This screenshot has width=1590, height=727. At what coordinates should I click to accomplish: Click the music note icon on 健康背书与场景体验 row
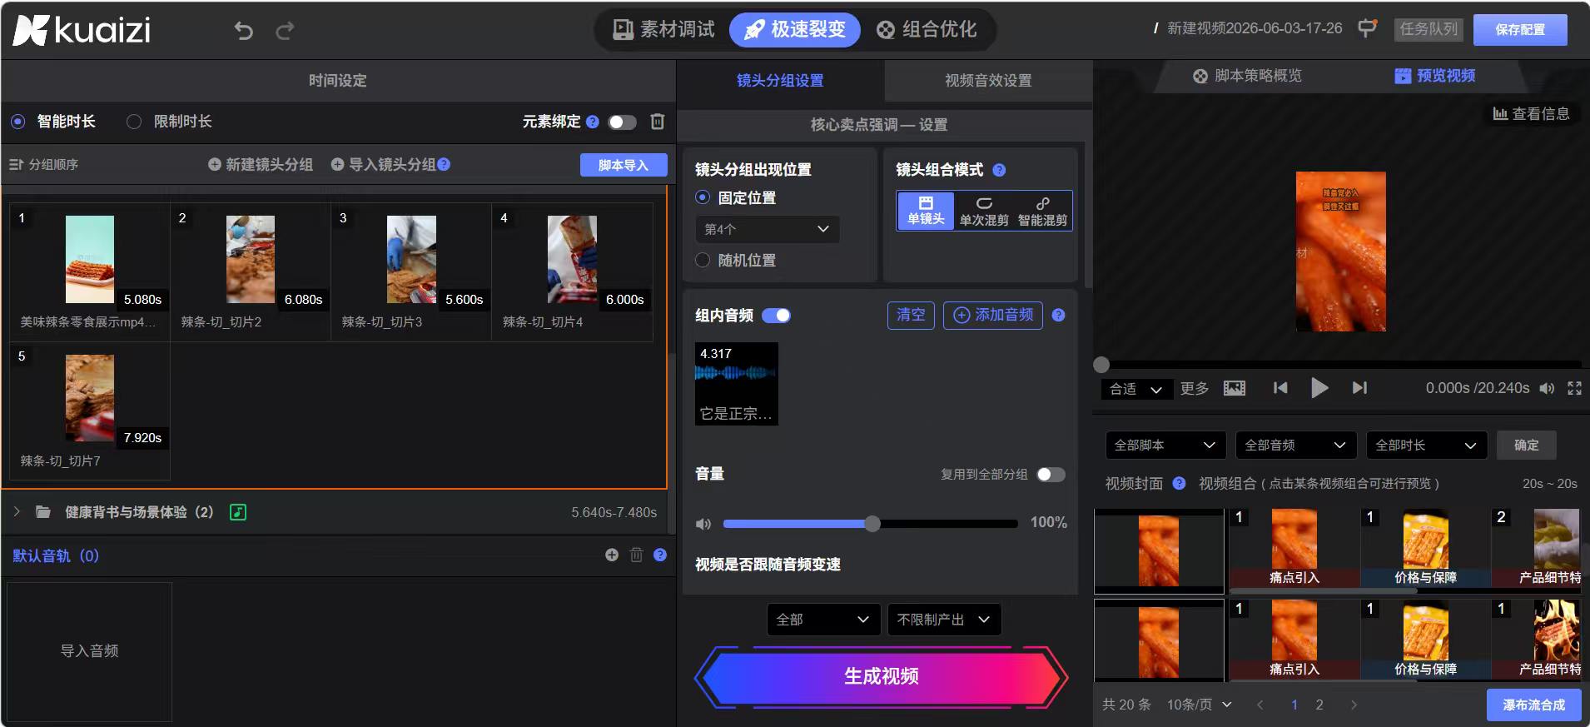[238, 512]
